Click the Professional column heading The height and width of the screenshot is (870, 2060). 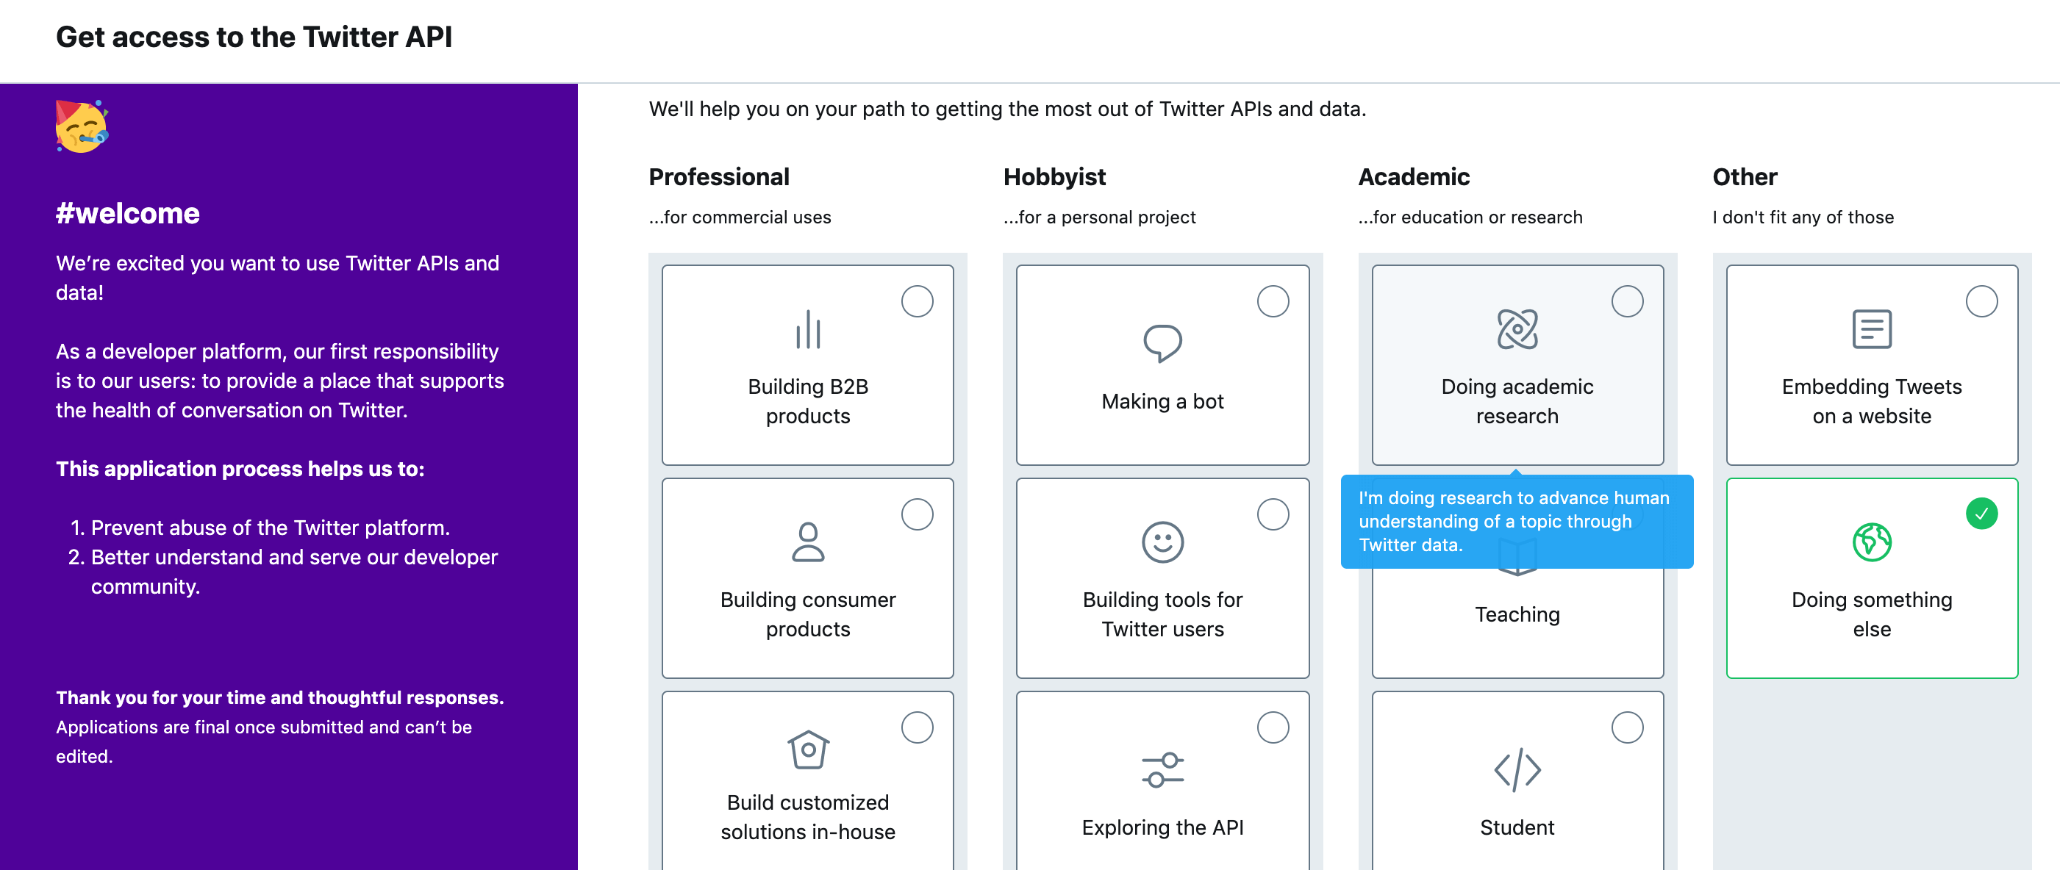(x=719, y=176)
